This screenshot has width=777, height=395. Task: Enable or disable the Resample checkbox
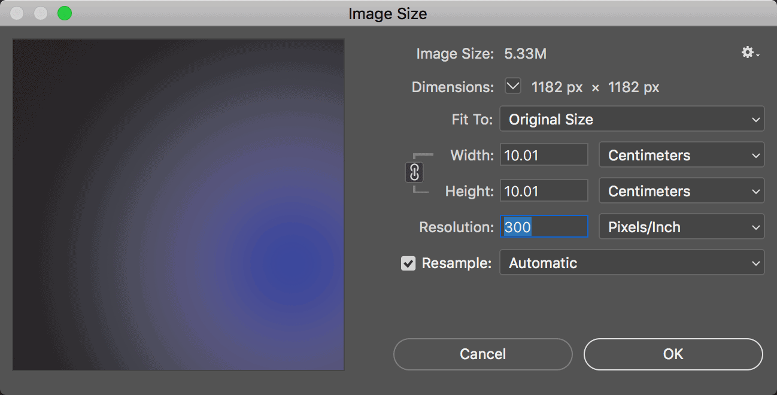pos(408,263)
